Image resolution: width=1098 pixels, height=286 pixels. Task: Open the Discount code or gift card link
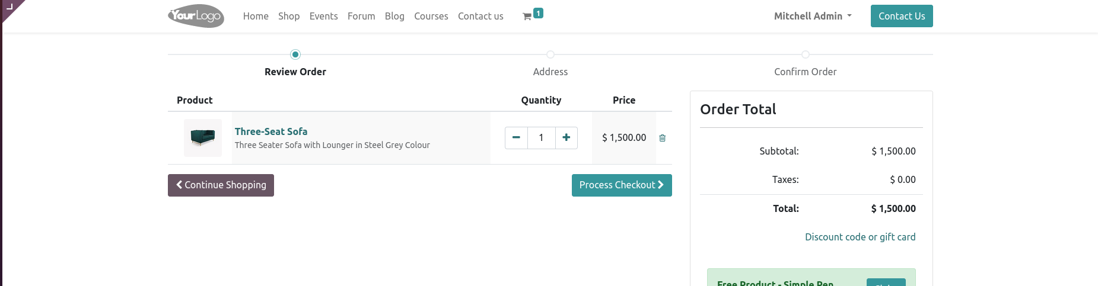(860, 237)
